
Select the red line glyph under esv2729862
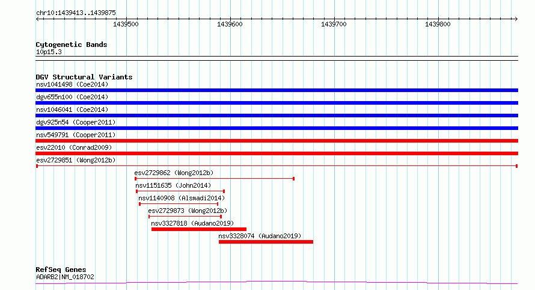coord(215,179)
